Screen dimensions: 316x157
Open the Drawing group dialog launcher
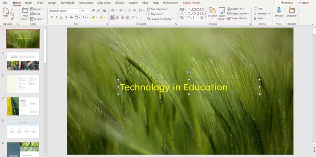click(x=250, y=24)
